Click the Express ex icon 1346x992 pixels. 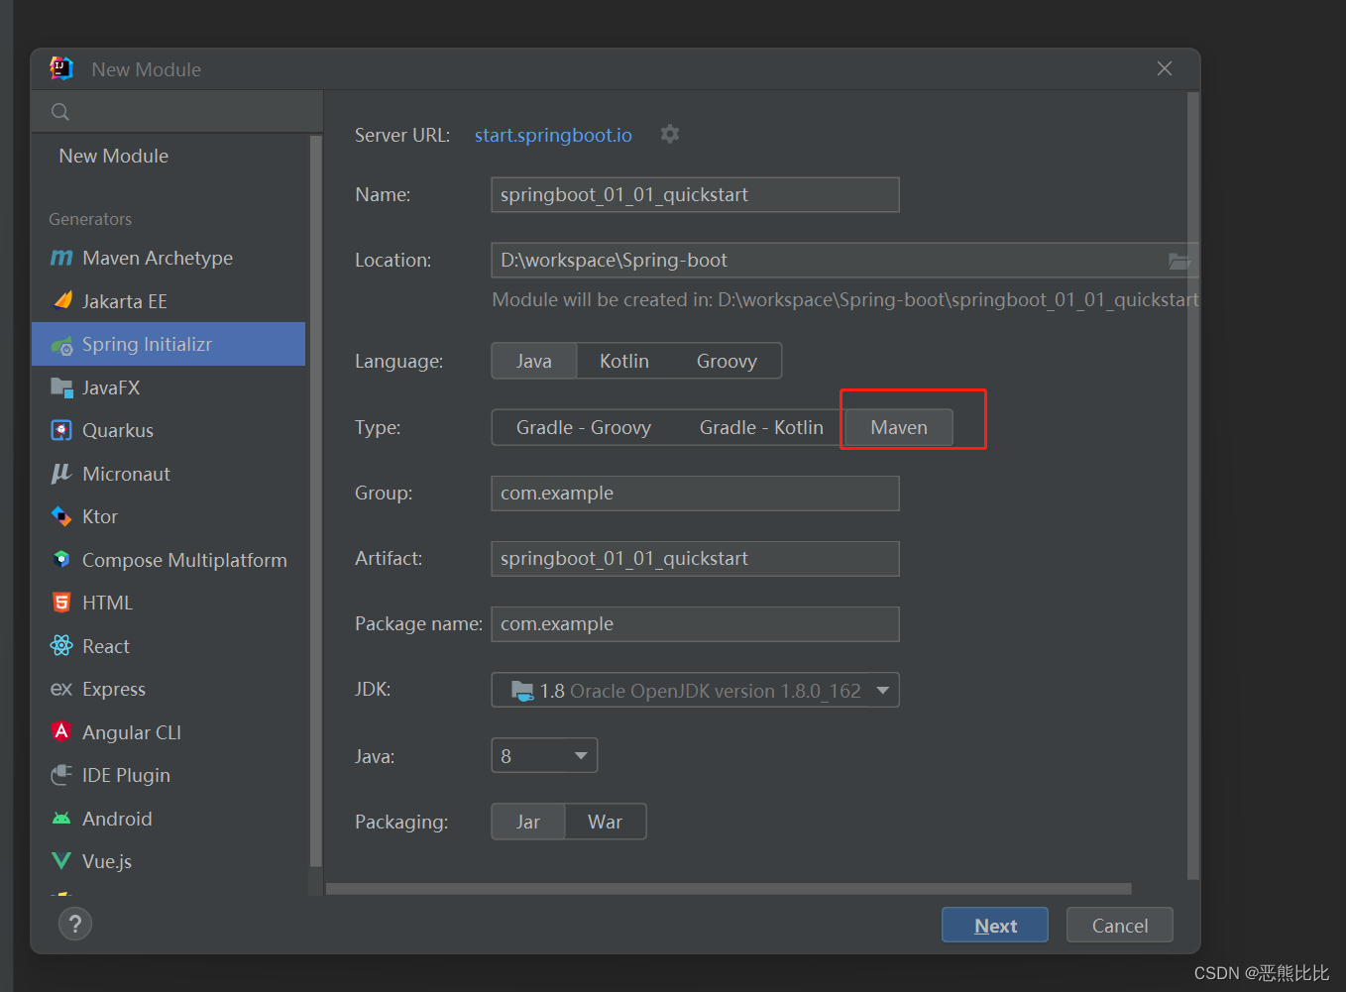pyautogui.click(x=61, y=689)
